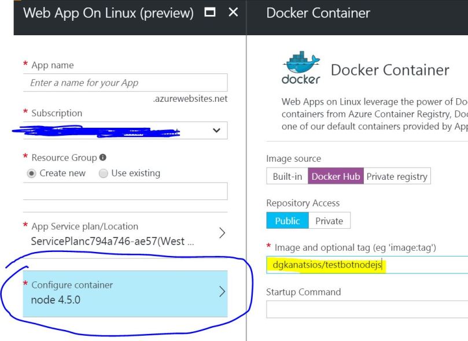Maximize the Web App On Linux blade
Screen dimensions: 468x341
click(x=211, y=13)
